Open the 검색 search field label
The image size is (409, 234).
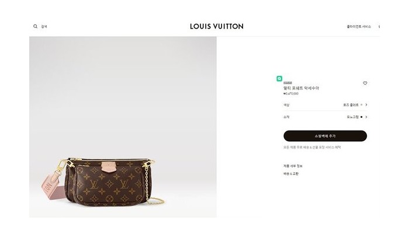[44, 26]
